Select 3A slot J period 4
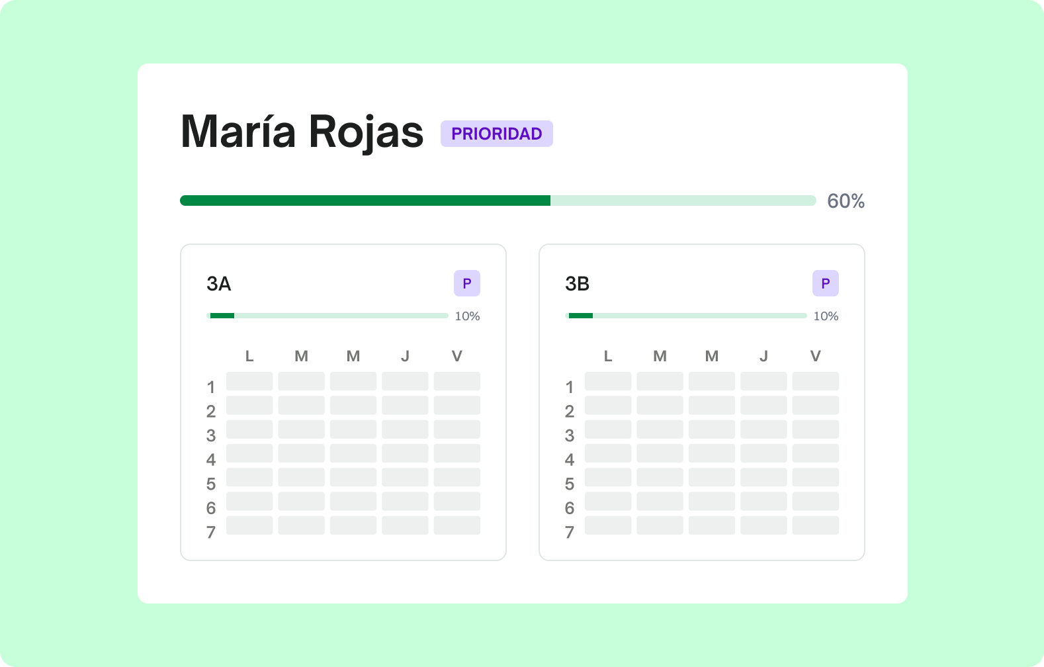 coord(405,453)
